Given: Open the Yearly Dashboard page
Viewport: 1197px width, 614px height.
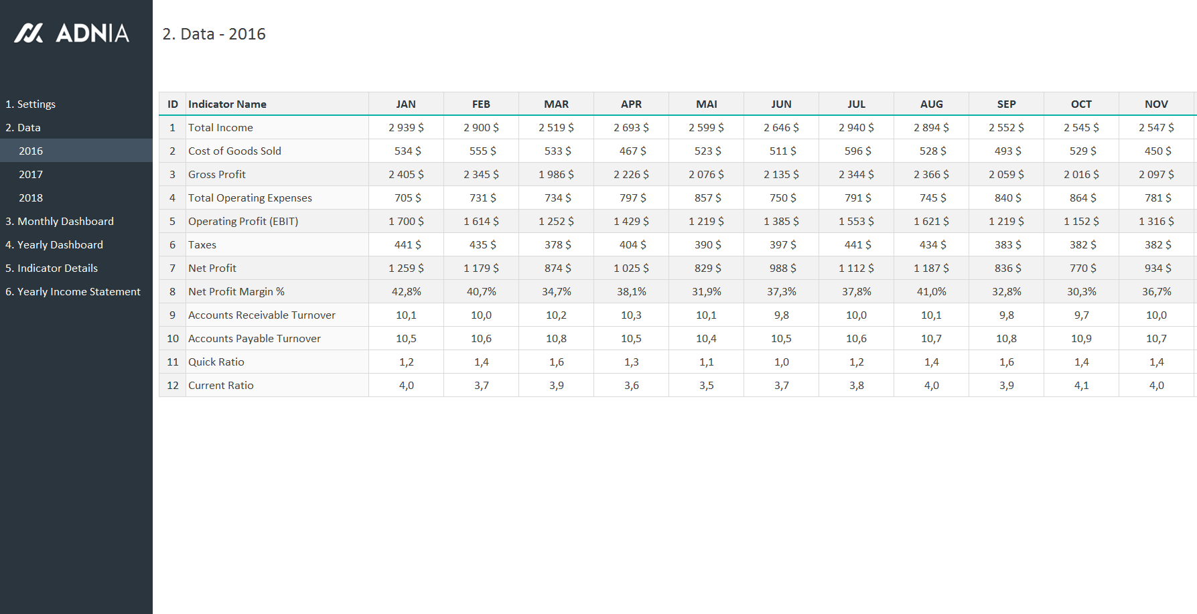Looking at the screenshot, I should 54,244.
